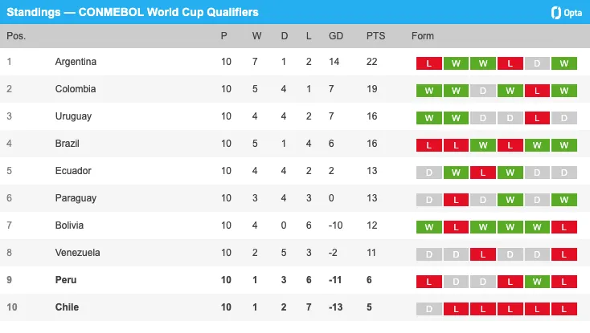
Task: Click the Opta logo icon
Action: (x=555, y=12)
